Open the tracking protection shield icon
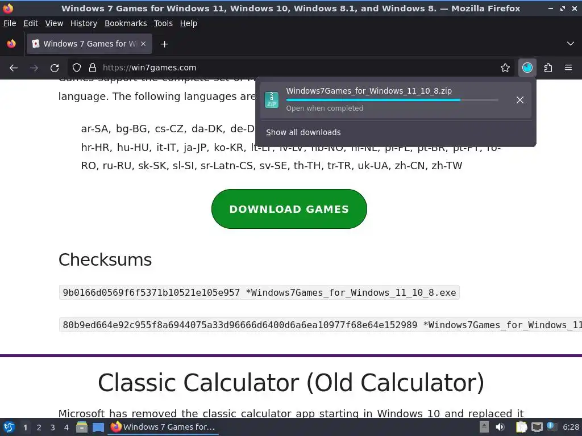The height and width of the screenshot is (436, 582). tap(77, 68)
